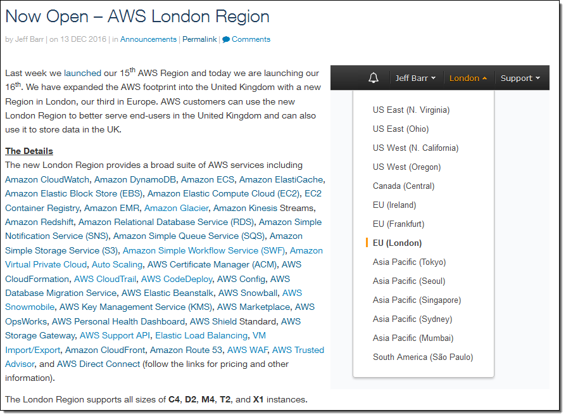This screenshot has height=417, width=566.
Task: Click the 'Now Open – AWS London Region' title
Action: (x=137, y=16)
